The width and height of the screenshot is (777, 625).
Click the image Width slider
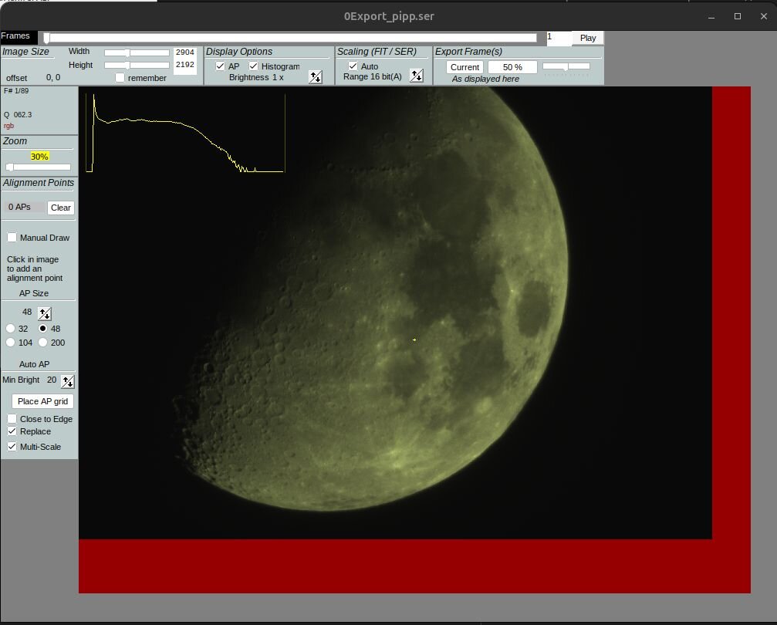[137, 52]
